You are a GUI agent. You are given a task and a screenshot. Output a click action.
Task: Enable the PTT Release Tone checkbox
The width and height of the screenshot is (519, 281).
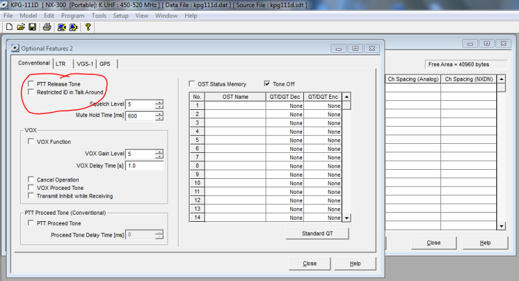pyautogui.click(x=31, y=85)
